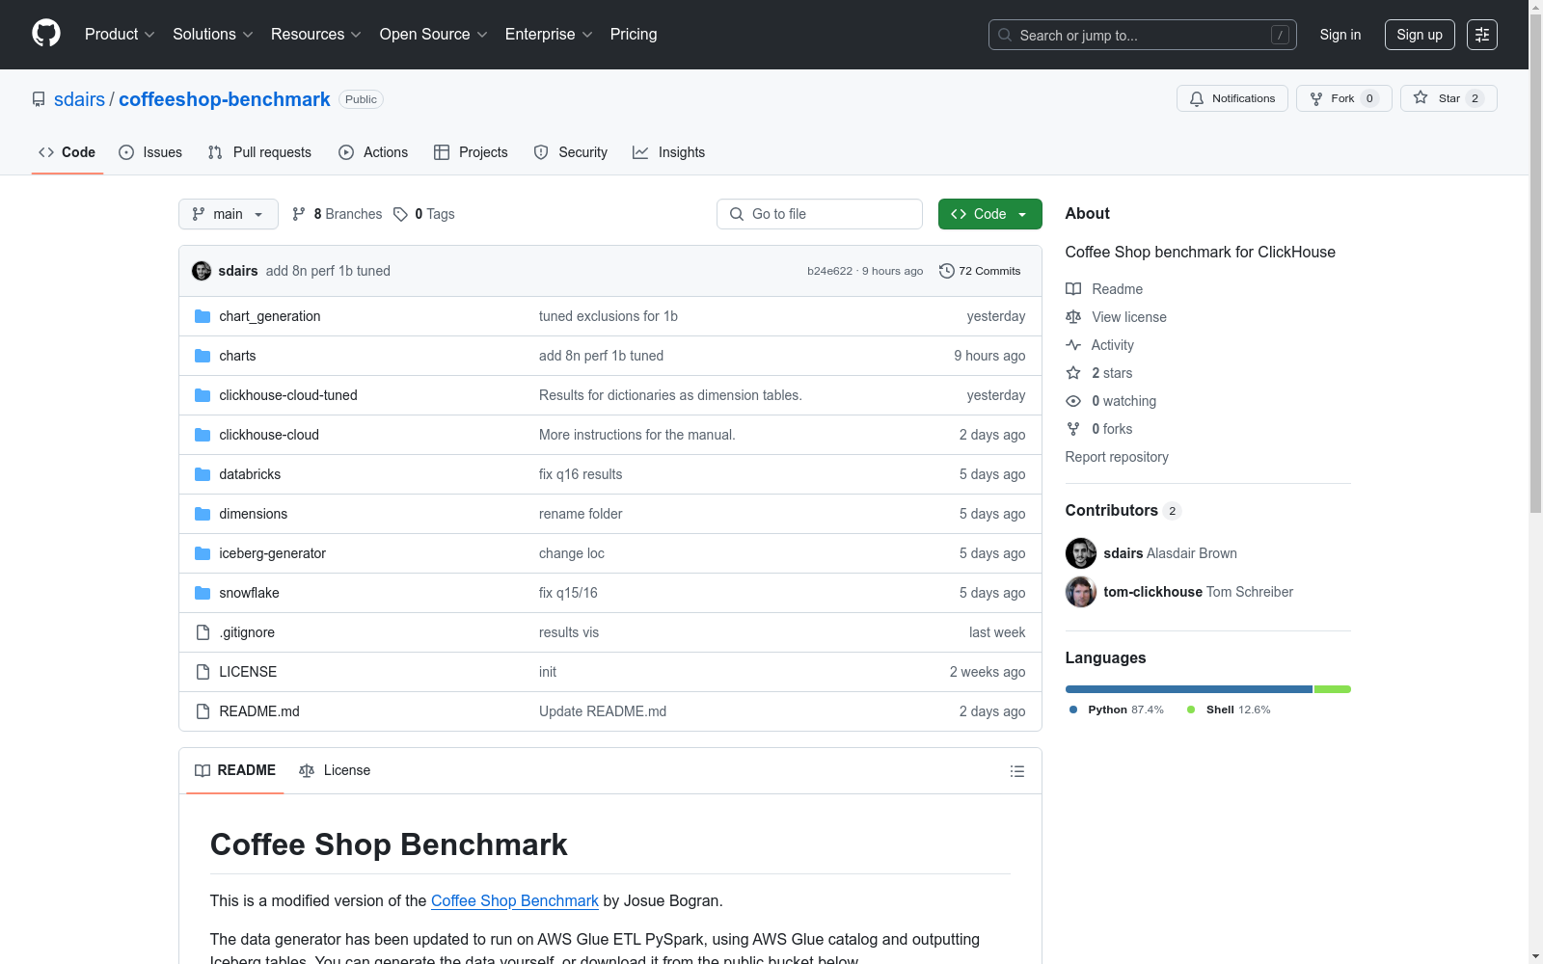Fork this repository
The width and height of the screenshot is (1543, 964).
pos(1343,98)
